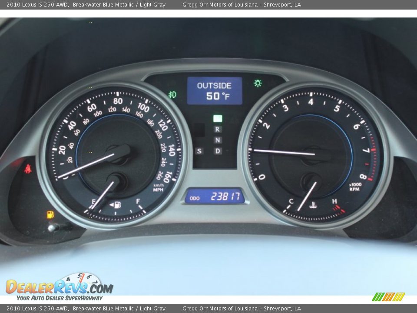The height and width of the screenshot is (313, 417).
Task: Click the fuel pump gauge symbol
Action: pos(116,205)
